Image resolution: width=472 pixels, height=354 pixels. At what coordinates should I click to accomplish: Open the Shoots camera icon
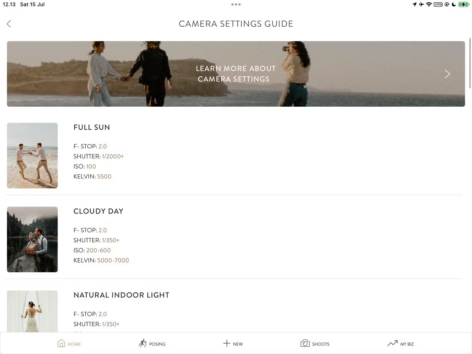pos(305,343)
